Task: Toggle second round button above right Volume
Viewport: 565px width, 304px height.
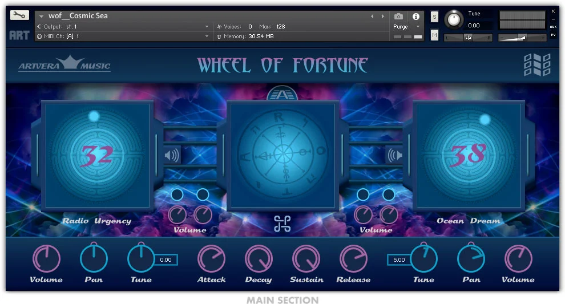Action: coord(389,194)
